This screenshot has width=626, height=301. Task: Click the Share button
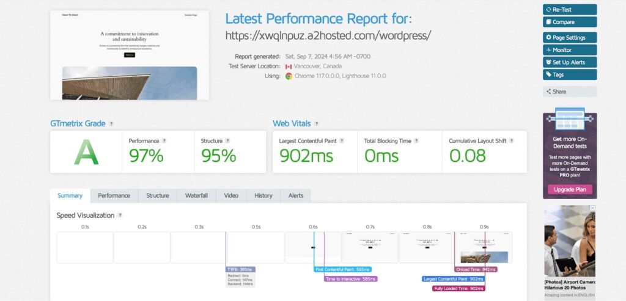coord(570,92)
